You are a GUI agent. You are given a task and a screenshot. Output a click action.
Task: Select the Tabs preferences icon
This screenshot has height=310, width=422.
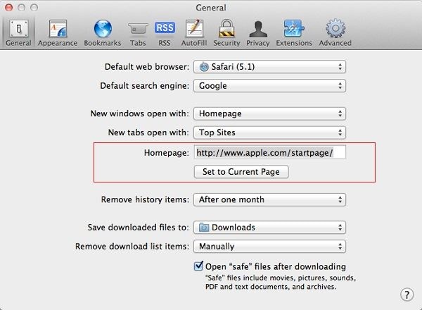coord(138,29)
